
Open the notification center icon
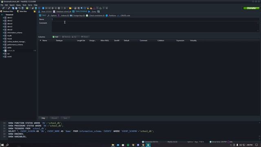click(257, 145)
